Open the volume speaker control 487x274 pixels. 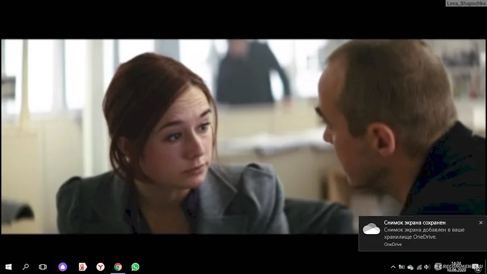(x=427, y=267)
